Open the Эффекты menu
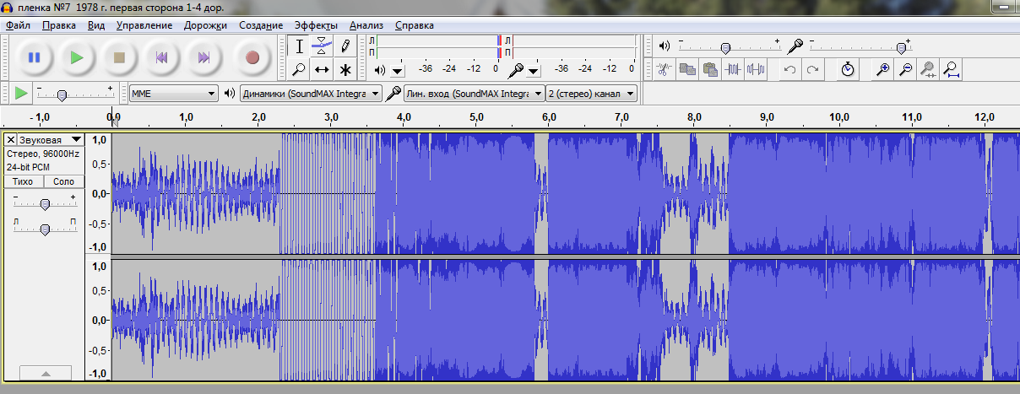 (x=316, y=25)
